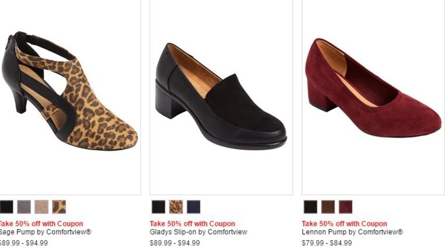Pick navy swatch for Gladys Slip-on

pyautogui.click(x=194, y=207)
